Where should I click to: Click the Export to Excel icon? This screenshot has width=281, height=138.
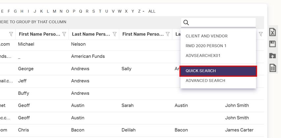[272, 32]
